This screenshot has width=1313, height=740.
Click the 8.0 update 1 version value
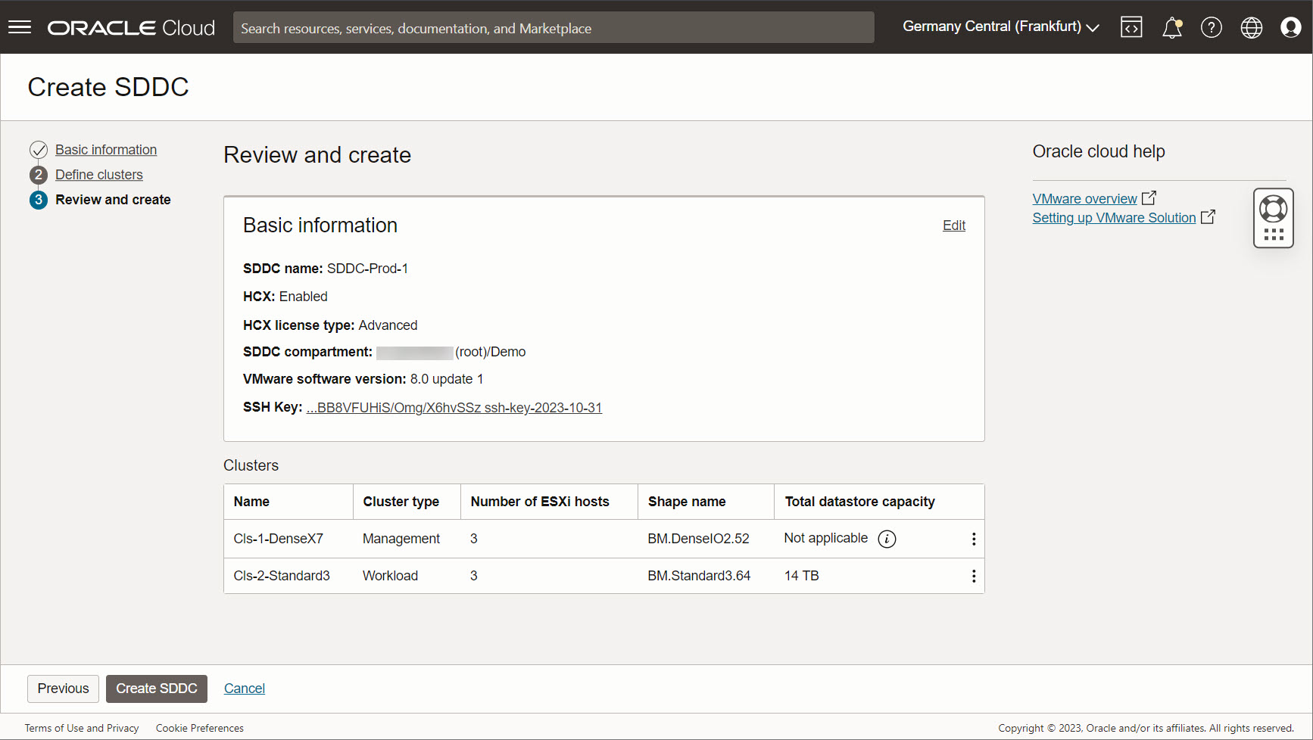click(x=447, y=379)
